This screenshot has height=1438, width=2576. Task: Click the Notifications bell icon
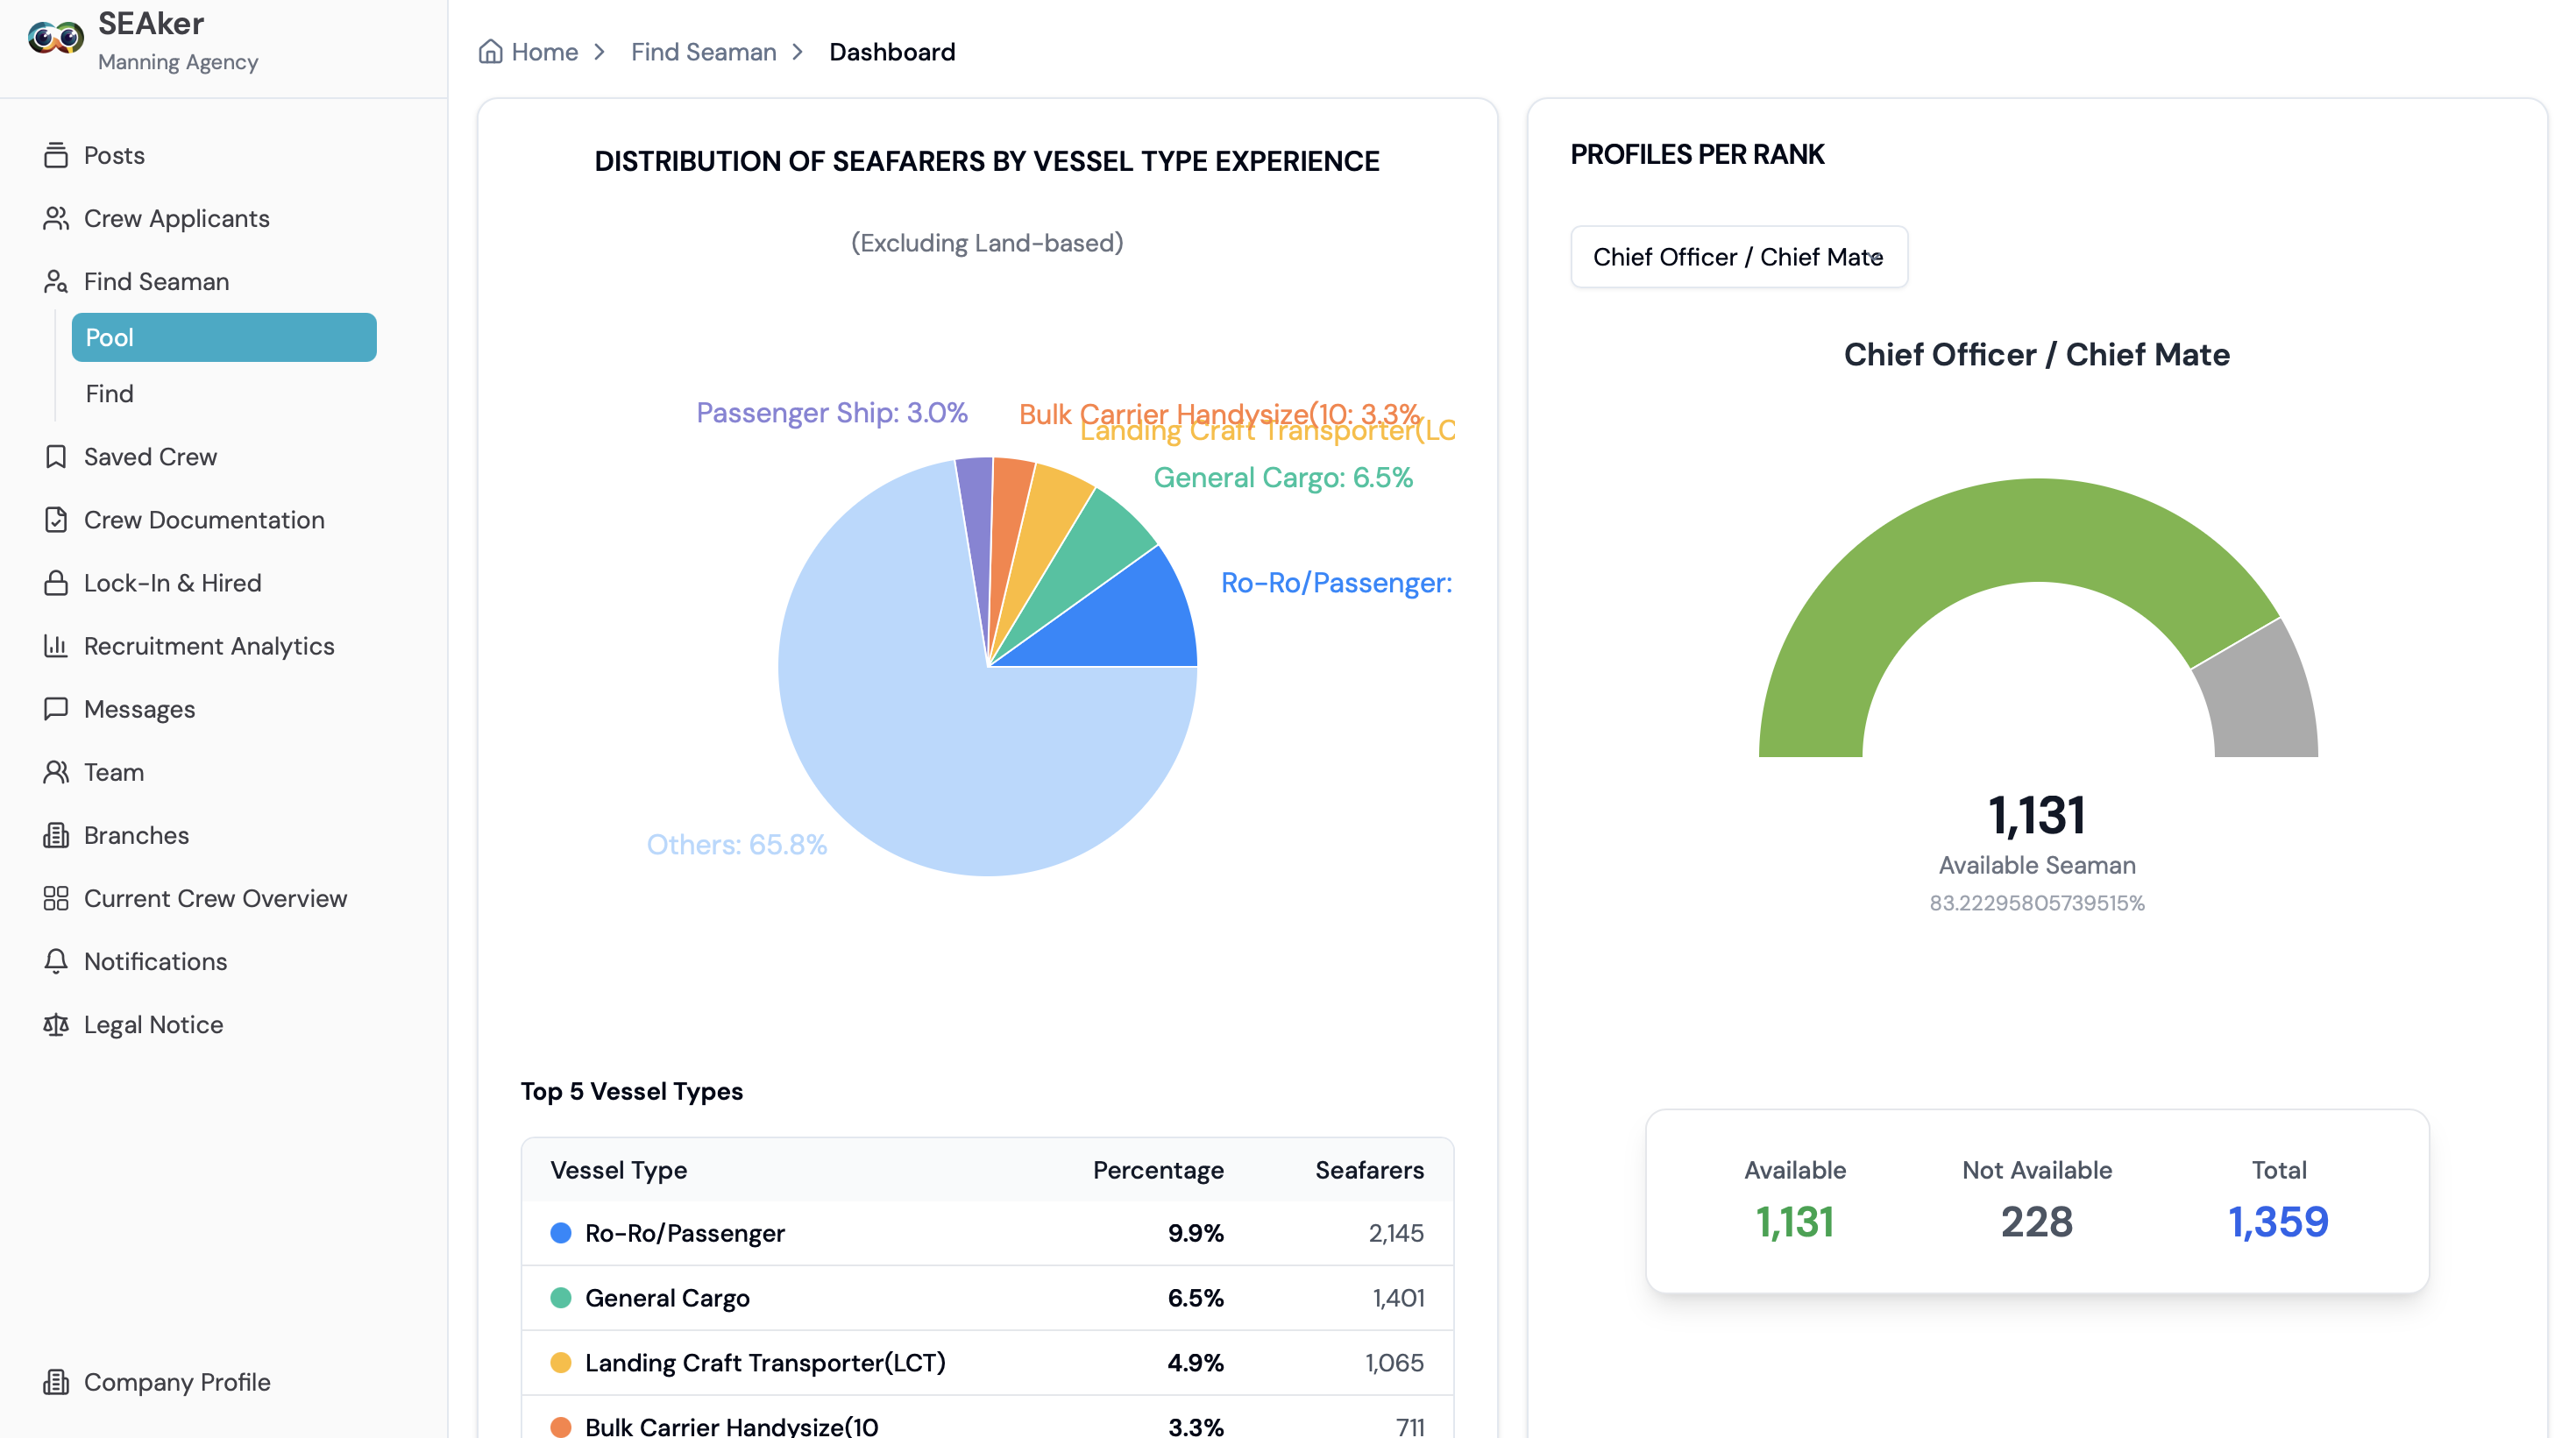(56, 961)
